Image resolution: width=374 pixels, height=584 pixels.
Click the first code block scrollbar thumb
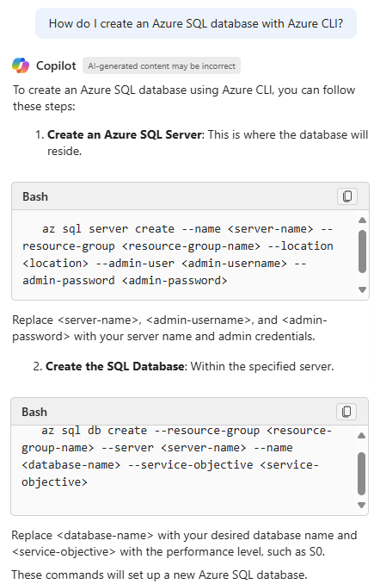pos(363,252)
